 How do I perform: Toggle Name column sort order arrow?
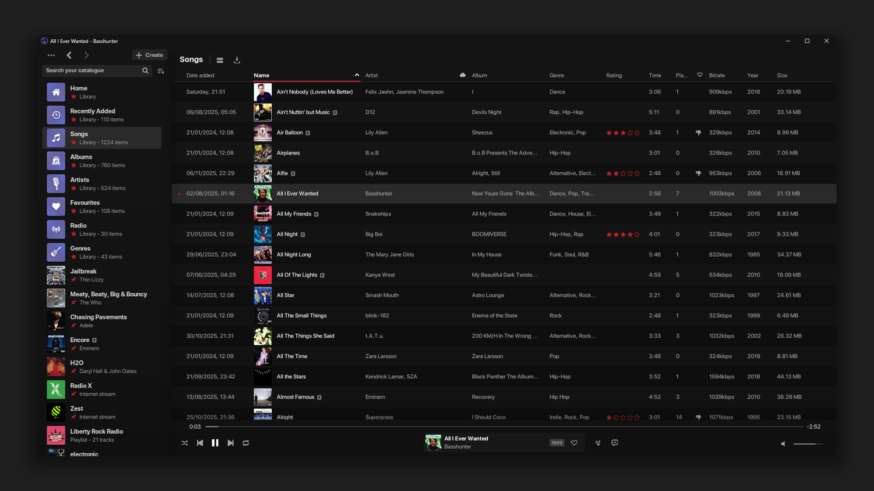tap(357, 75)
